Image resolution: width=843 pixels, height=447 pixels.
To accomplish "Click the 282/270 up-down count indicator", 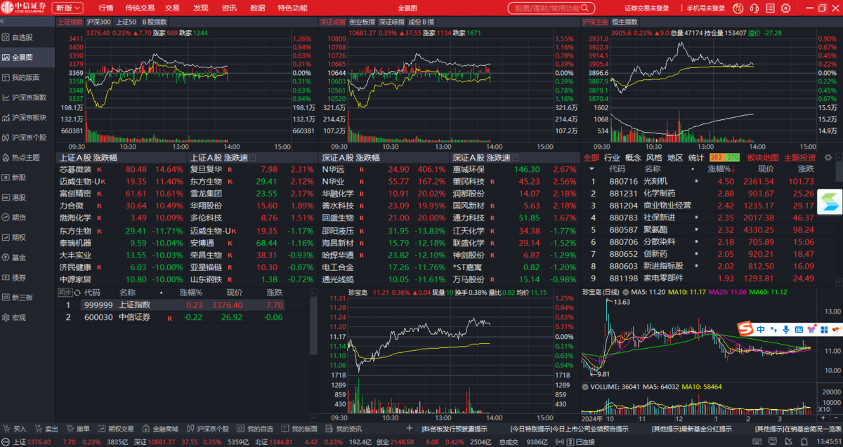I will click(725, 158).
